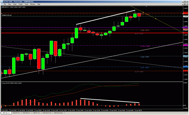This screenshot has width=189, height=115.
Task: Close the inner GBPUSD chart window
Action: 187,4
